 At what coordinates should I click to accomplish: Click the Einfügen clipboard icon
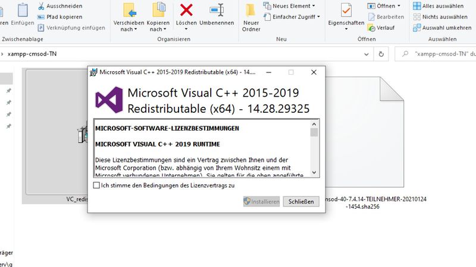(23, 10)
